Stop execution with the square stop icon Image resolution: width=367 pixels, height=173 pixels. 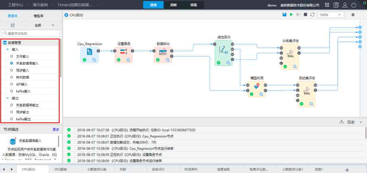pos(305,15)
